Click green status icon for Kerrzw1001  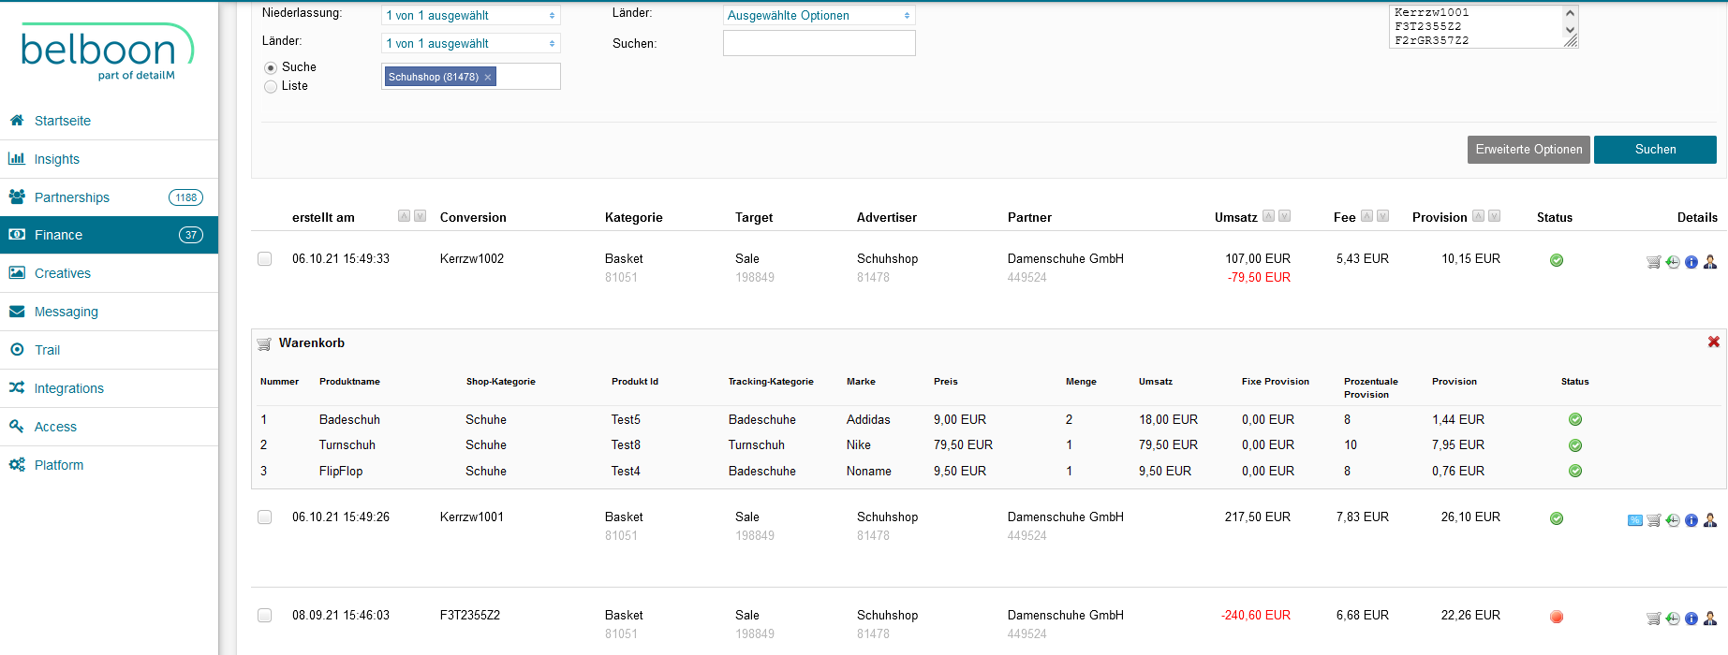[x=1557, y=518]
